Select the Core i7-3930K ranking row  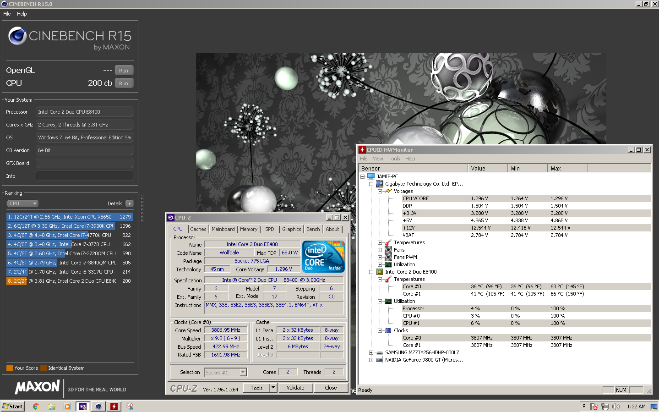pyautogui.click(x=70, y=226)
